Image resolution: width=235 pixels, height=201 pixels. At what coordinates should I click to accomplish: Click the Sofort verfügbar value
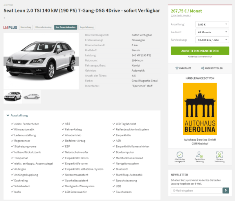pos(142,35)
